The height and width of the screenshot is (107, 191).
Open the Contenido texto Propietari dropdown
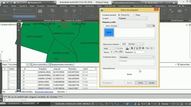pyautogui.click(x=137, y=57)
